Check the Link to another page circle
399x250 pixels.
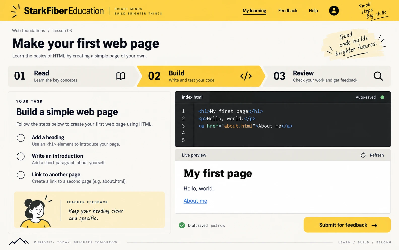coord(21,175)
